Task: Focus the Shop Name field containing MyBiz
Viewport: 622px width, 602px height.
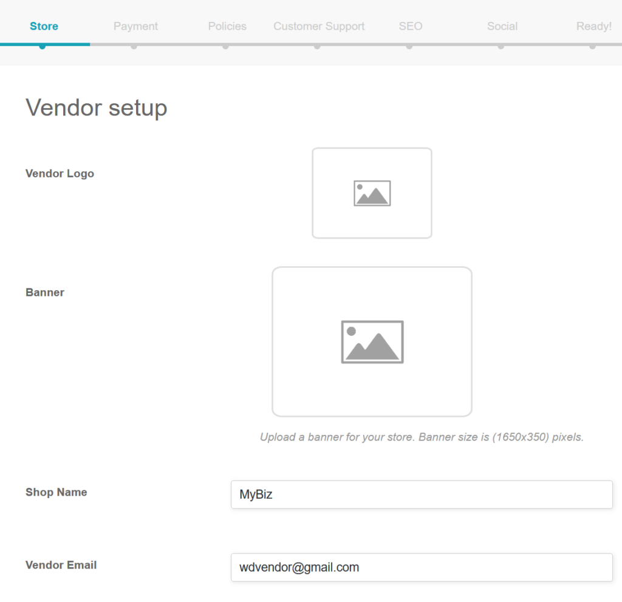Action: click(422, 494)
